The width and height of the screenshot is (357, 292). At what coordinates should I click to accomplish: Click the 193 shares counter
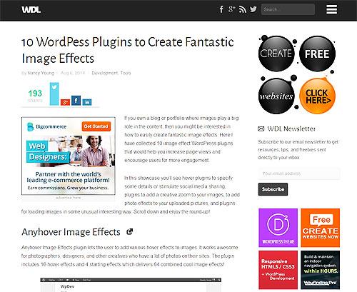click(x=35, y=96)
